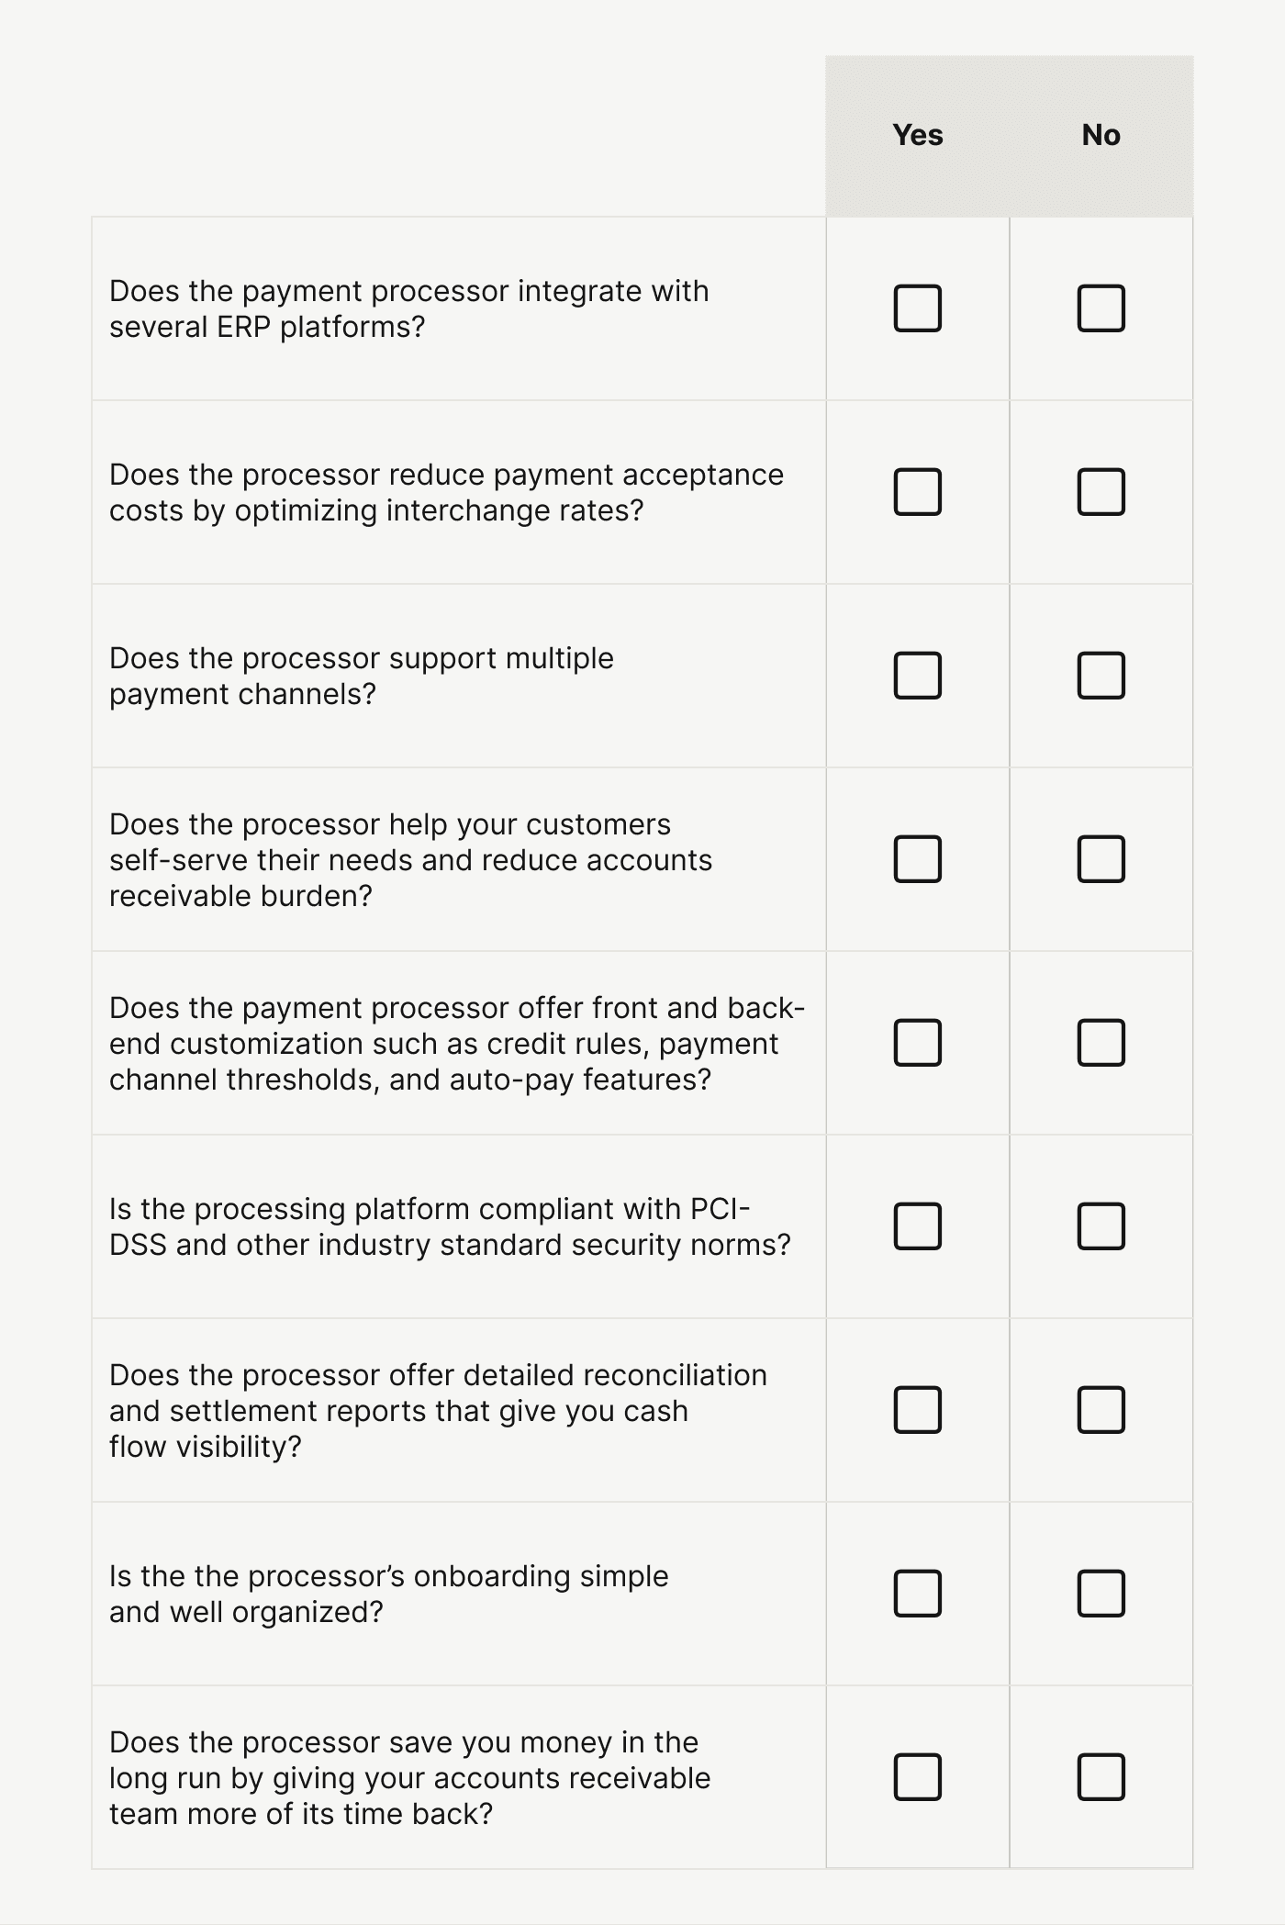Screen dimensions: 1285x1925
Task: Mark No for detailed reconciliation reports
Action: (1101, 1410)
